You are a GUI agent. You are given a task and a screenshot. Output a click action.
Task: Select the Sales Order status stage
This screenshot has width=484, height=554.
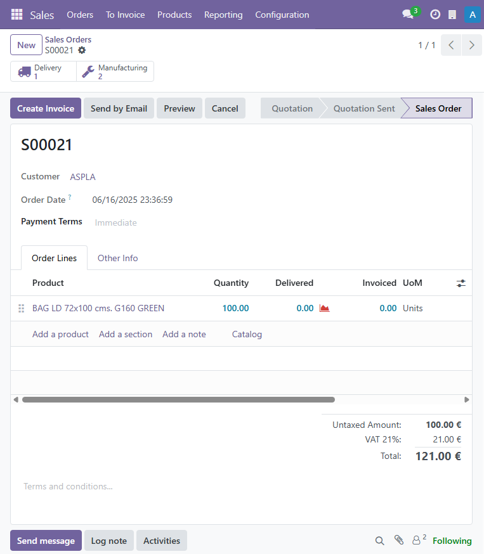438,108
